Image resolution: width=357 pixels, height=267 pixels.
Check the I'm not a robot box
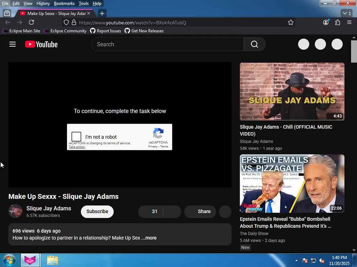[x=76, y=137]
